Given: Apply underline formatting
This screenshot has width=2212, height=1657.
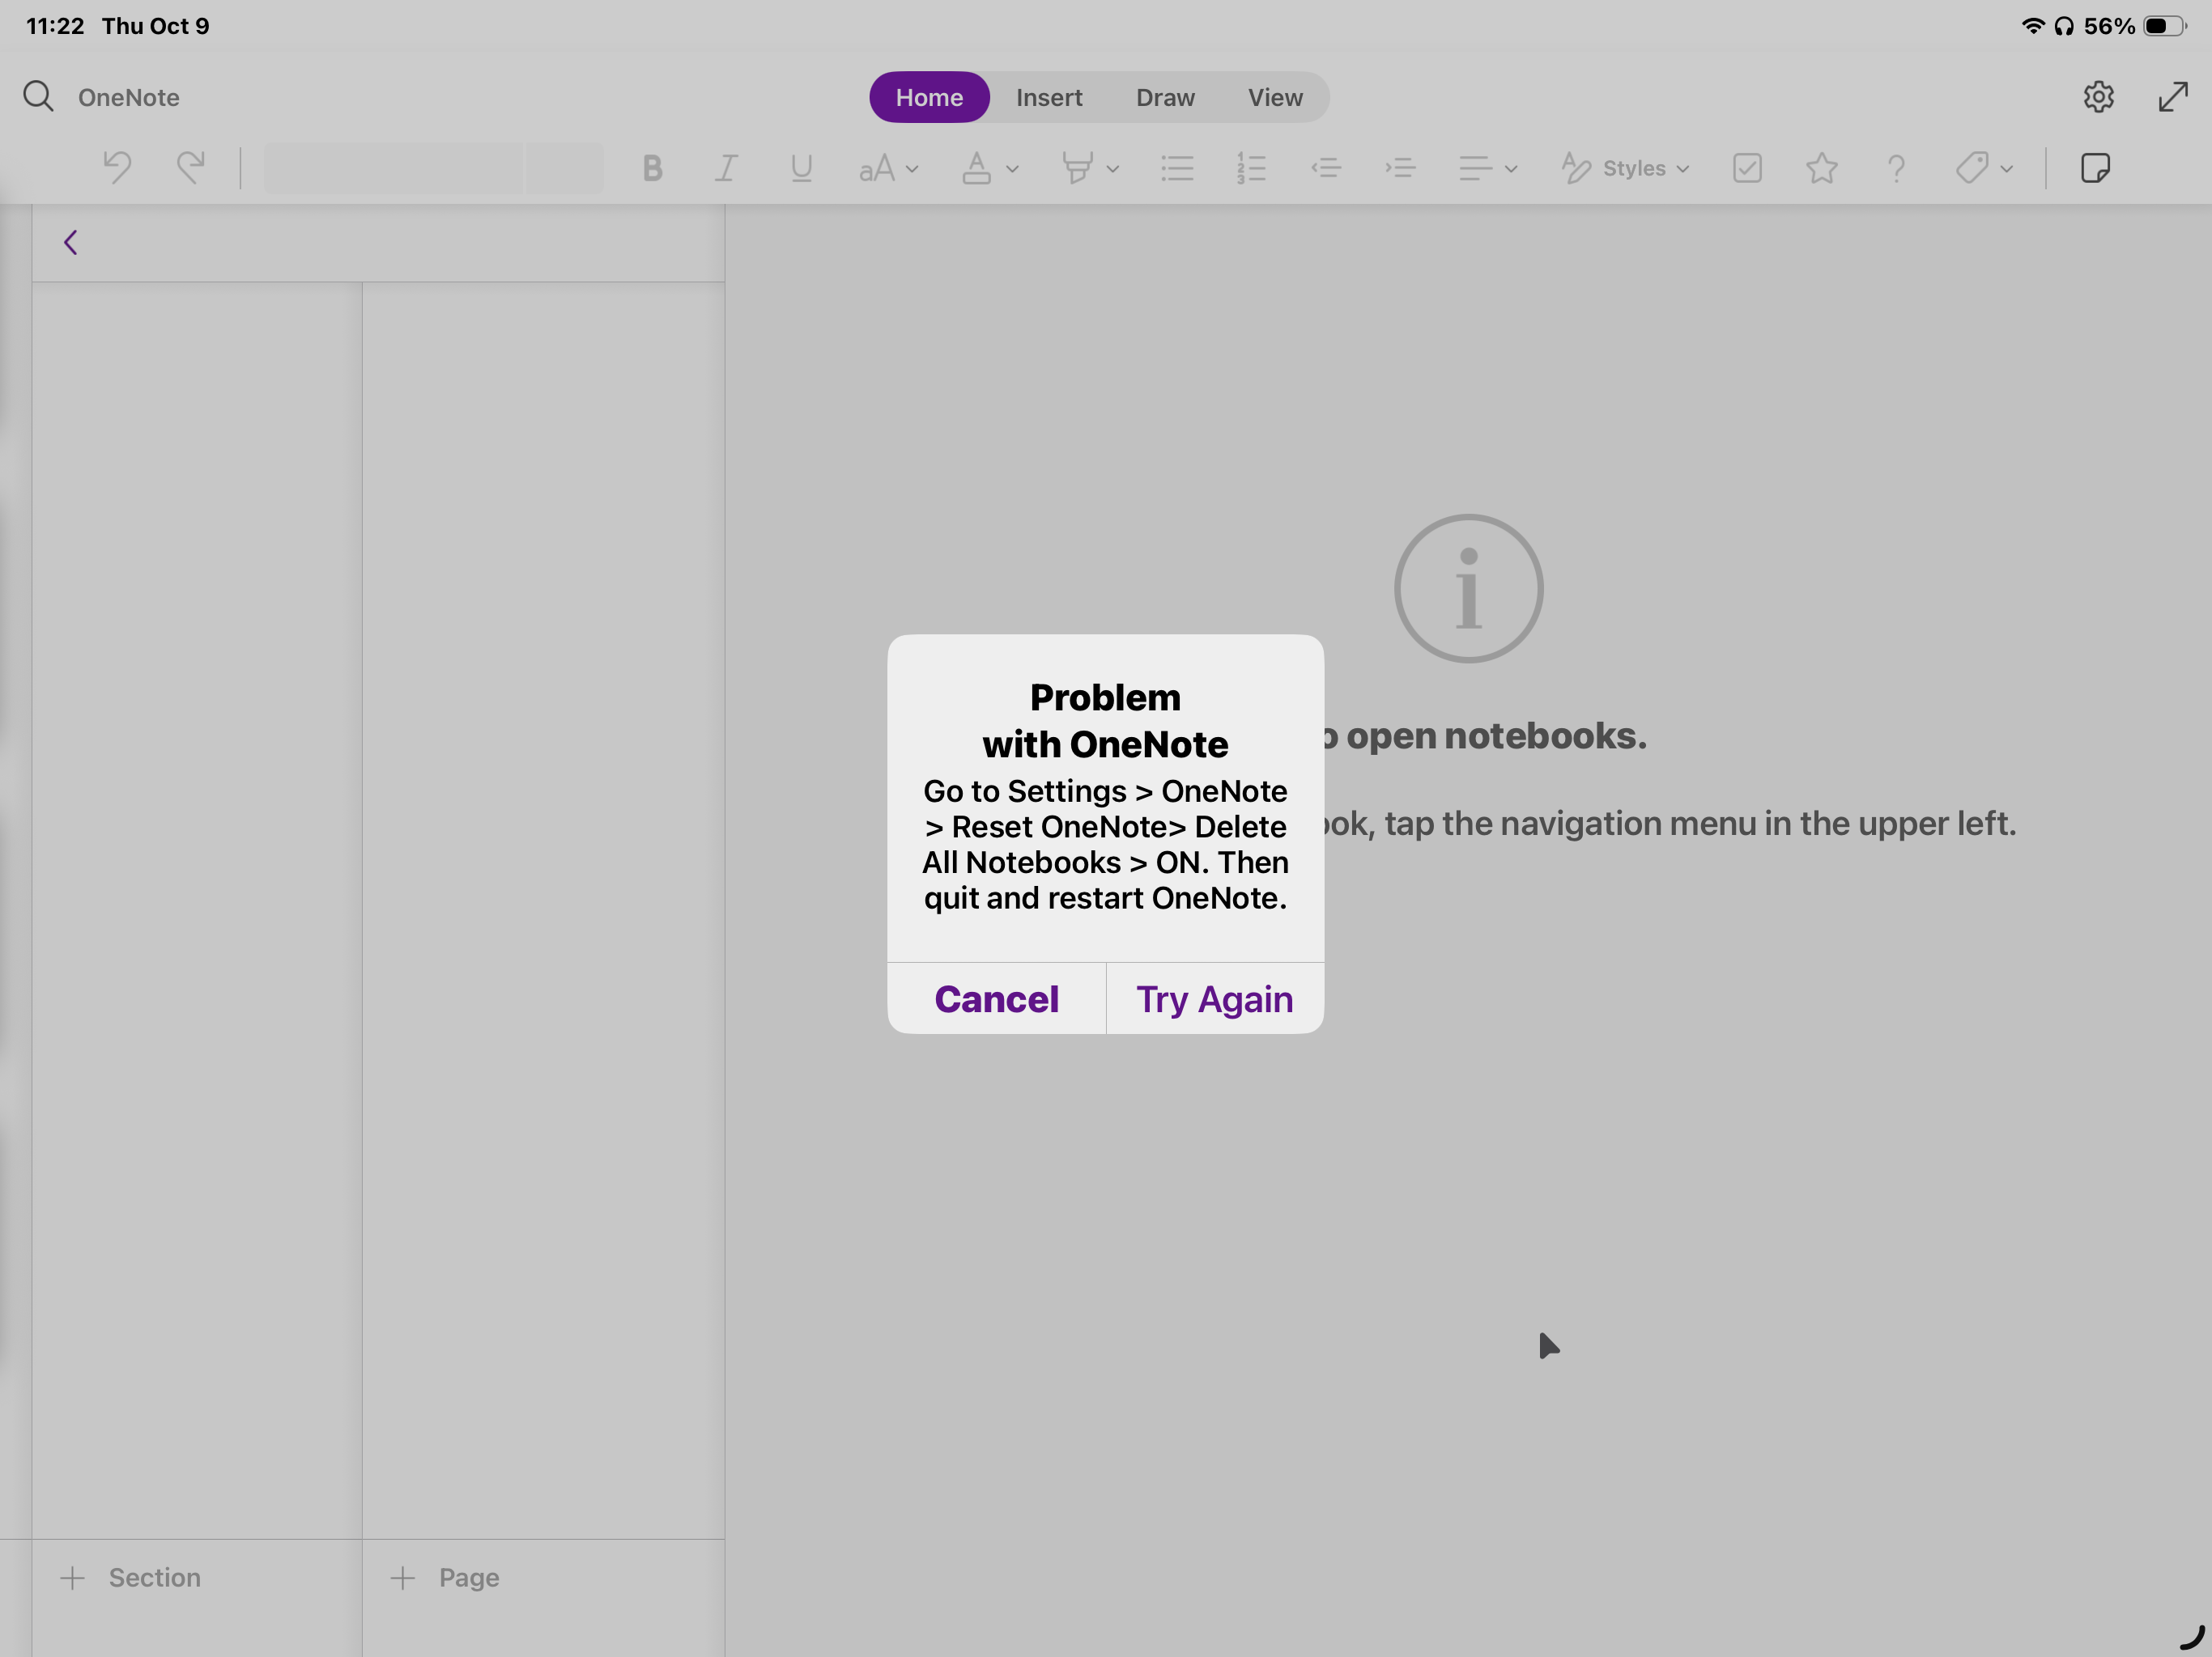Looking at the screenshot, I should tap(800, 167).
